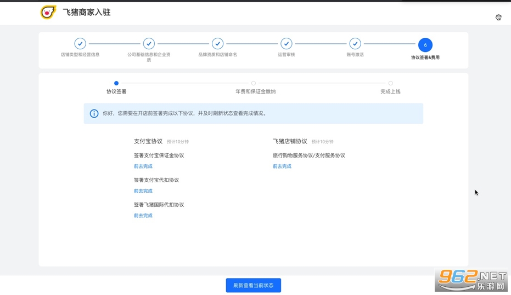Open 前去完成 under 签署飞猪国际代扣协议
The height and width of the screenshot is (295, 511).
tap(143, 216)
